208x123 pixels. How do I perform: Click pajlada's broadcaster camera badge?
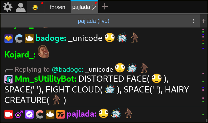(x=9, y=114)
